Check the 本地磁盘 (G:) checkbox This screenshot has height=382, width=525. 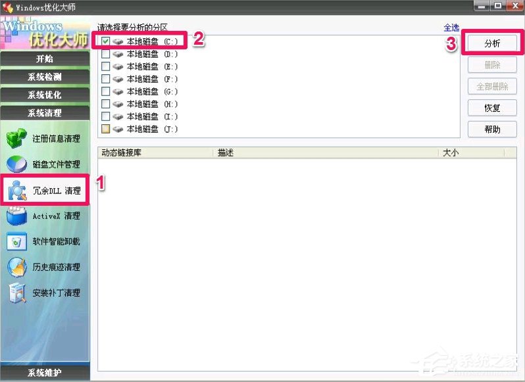[x=105, y=91]
